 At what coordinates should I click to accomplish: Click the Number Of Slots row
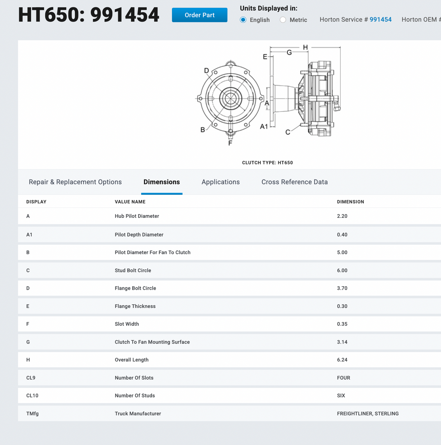134,378
